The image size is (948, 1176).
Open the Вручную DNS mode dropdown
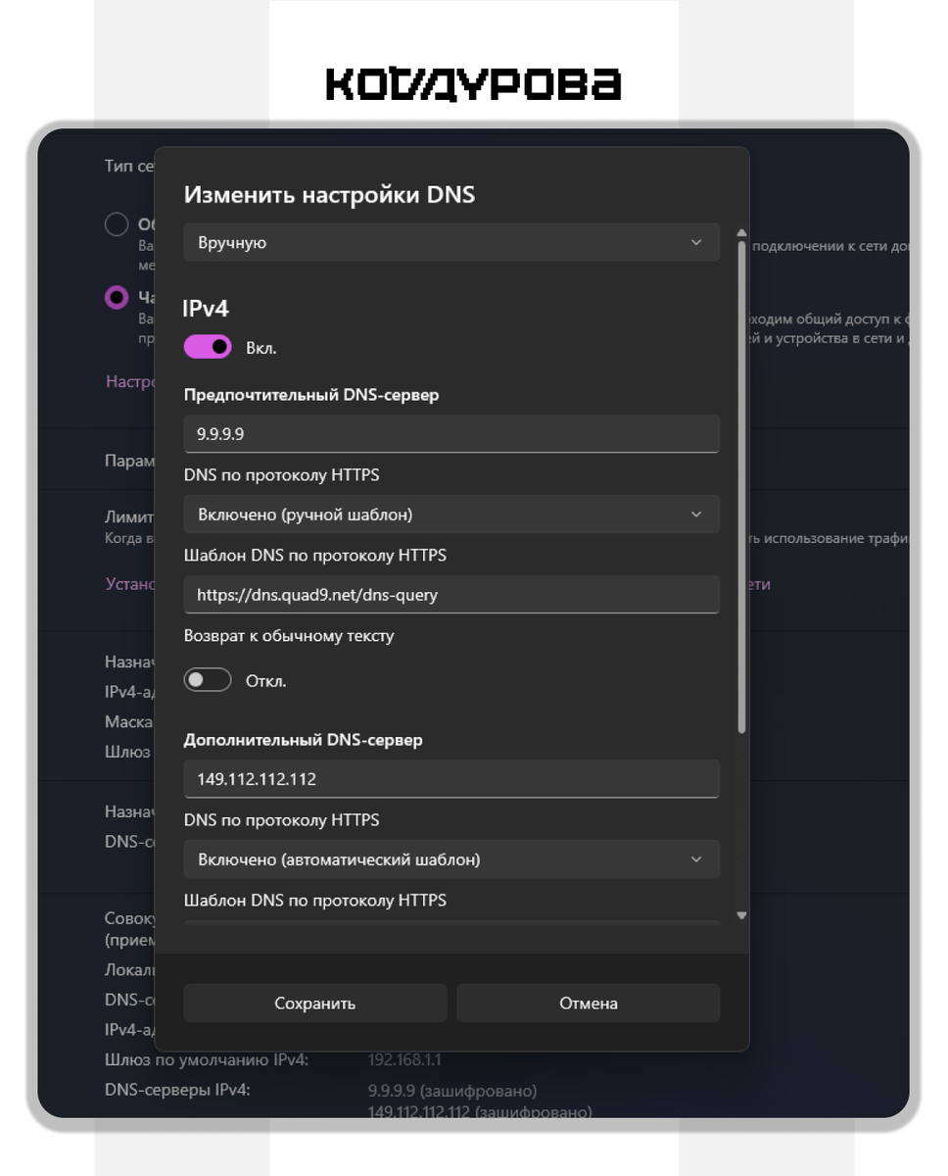pyautogui.click(x=451, y=242)
